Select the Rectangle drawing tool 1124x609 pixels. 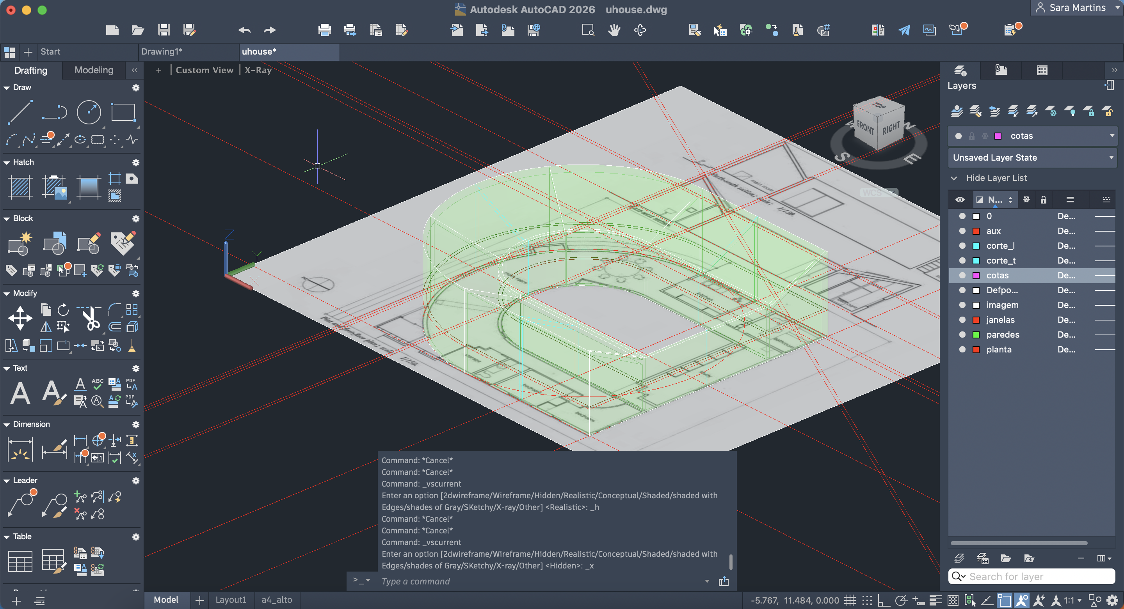click(x=123, y=112)
